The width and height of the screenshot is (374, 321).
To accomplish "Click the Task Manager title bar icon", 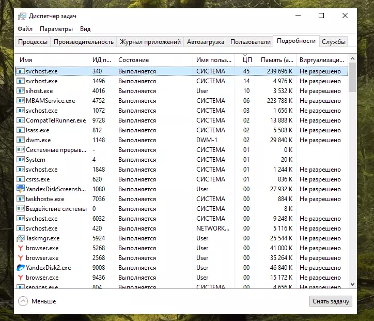I will (22, 16).
